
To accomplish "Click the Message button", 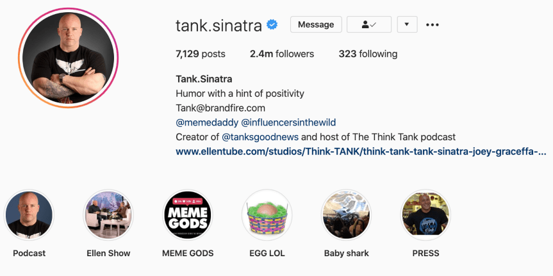I will click(x=316, y=24).
